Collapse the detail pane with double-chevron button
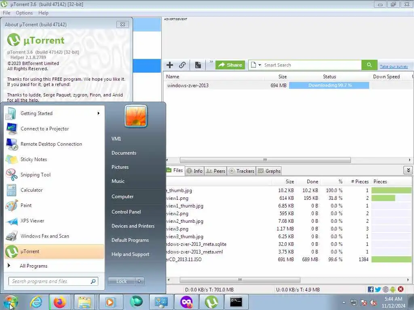This screenshot has width=414, height=310. 408,170
